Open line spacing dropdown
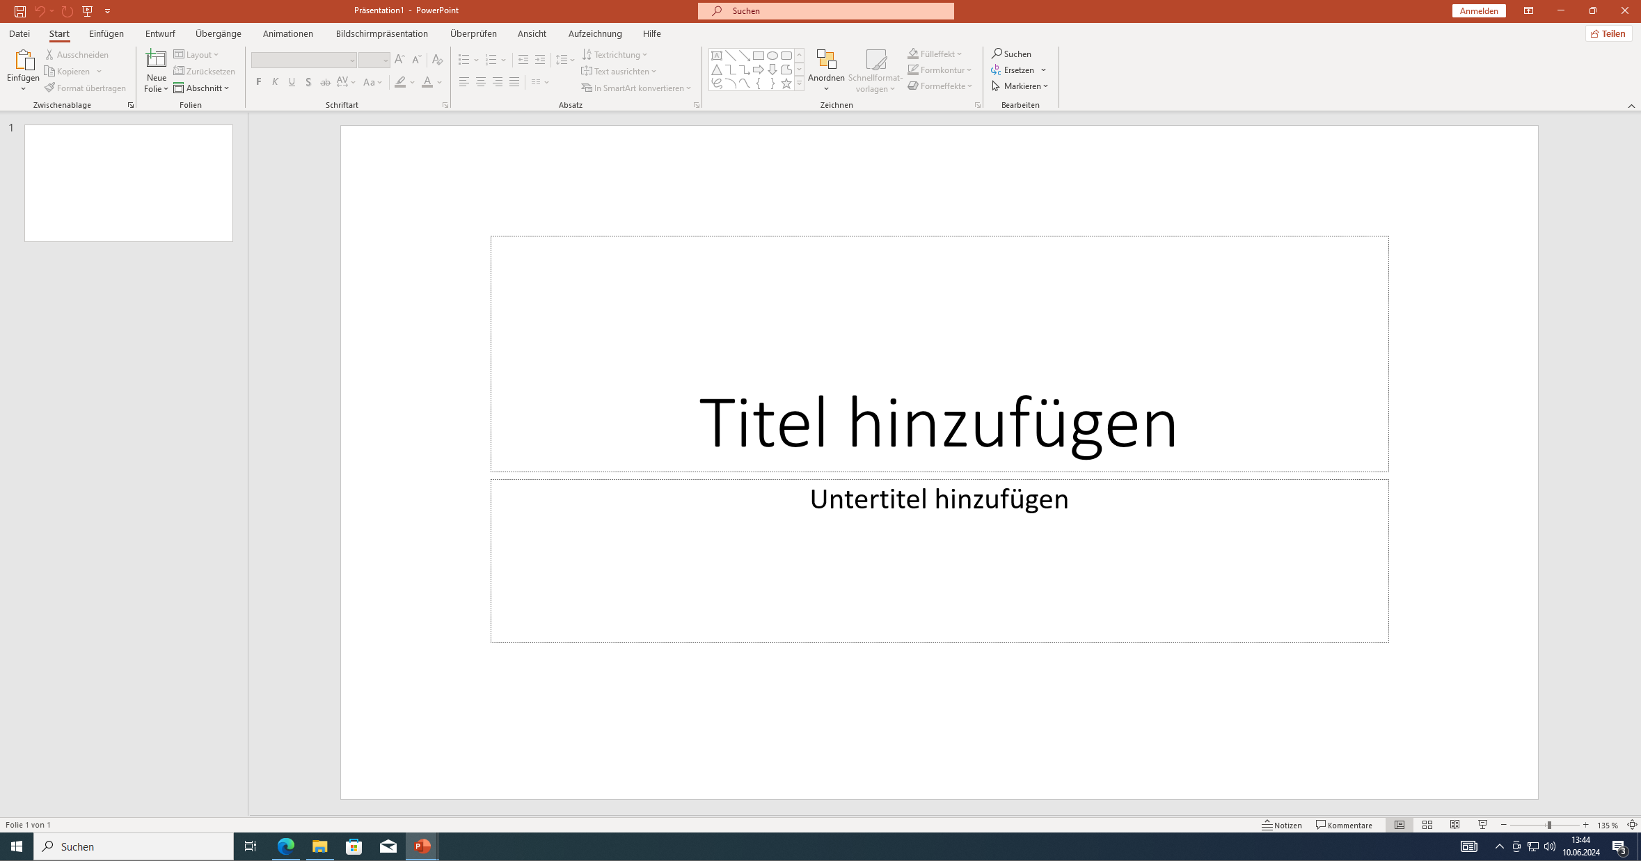Viewport: 1641px width, 861px height. tap(566, 60)
